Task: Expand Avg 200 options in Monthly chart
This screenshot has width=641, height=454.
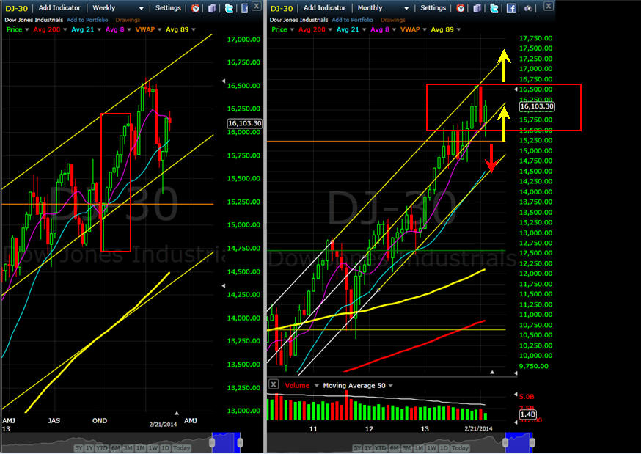Action: (331, 29)
